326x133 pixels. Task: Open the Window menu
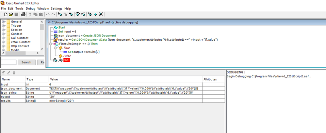point(43,8)
